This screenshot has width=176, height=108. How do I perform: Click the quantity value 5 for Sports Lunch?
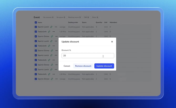pos(96,27)
